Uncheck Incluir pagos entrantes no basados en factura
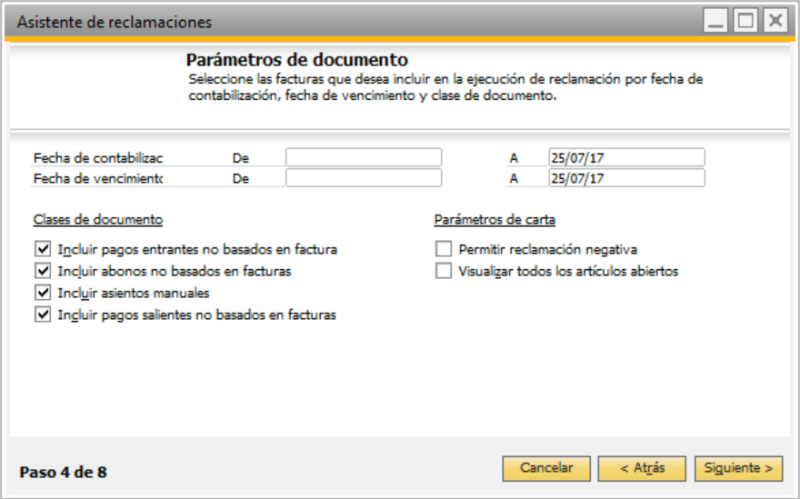 point(43,249)
